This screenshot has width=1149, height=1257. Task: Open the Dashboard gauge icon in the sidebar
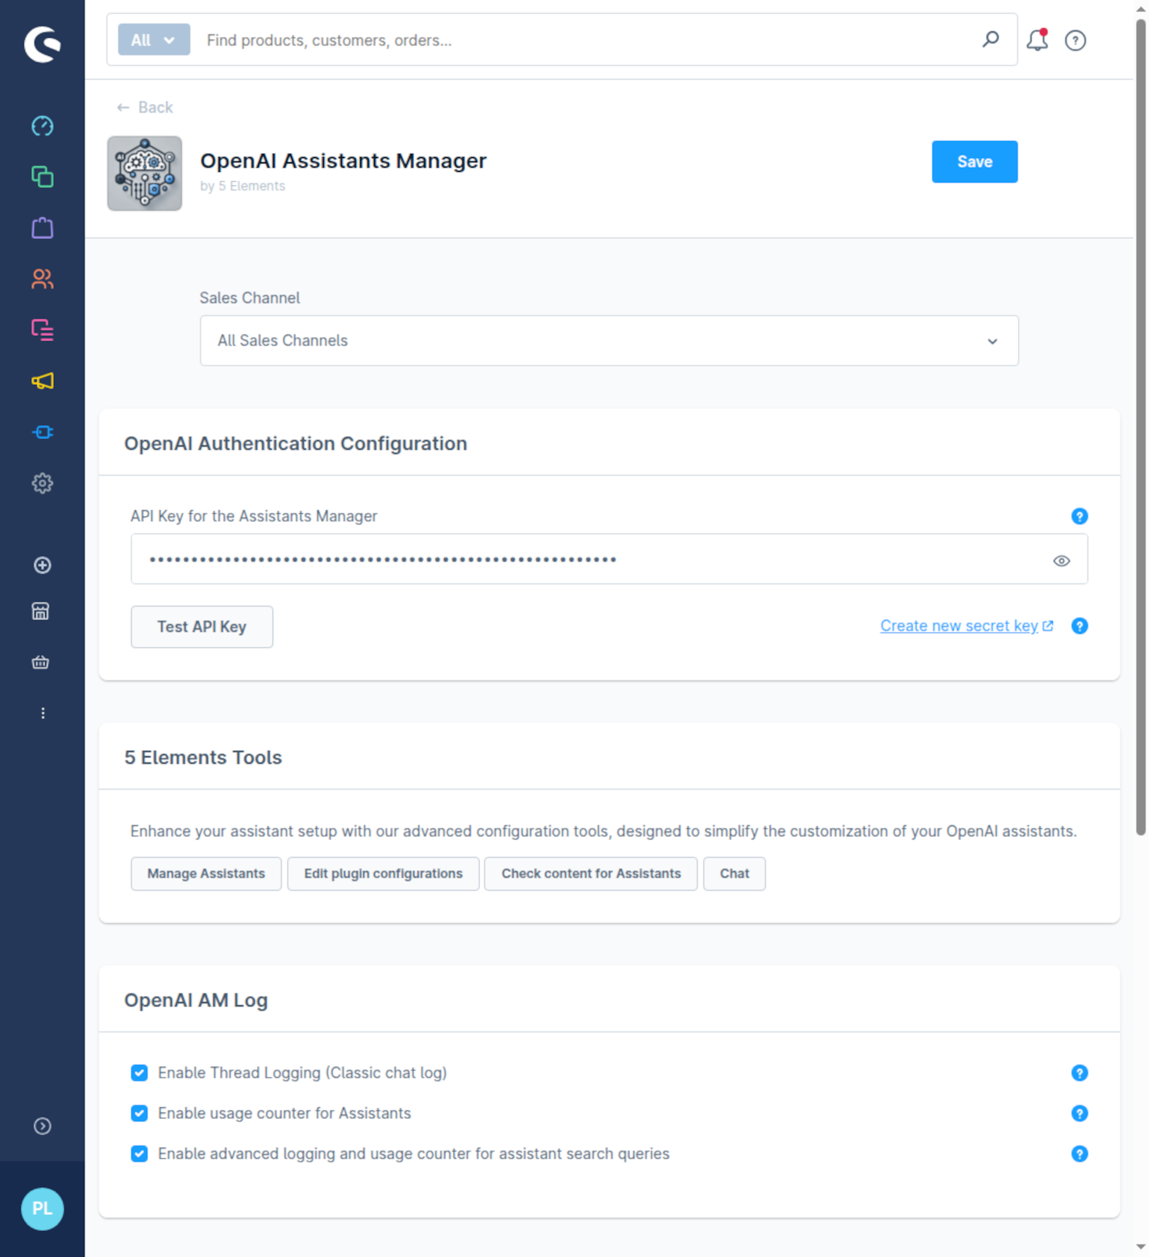pyautogui.click(x=42, y=127)
